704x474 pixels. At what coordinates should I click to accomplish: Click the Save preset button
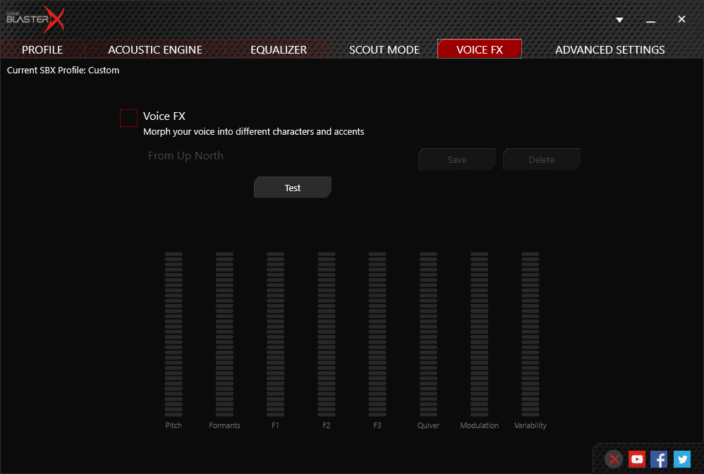pos(457,159)
